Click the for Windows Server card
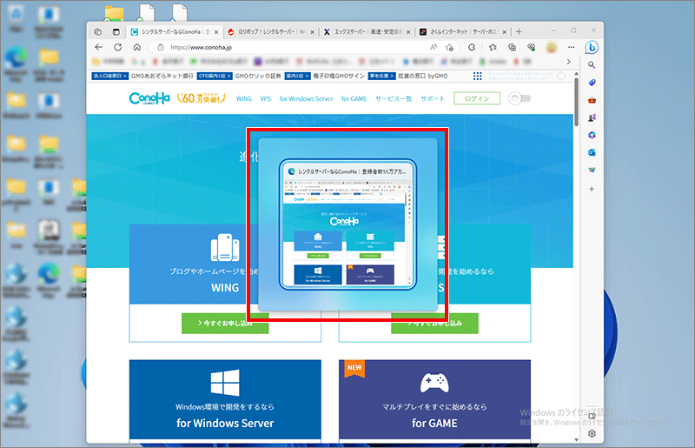 point(225,399)
